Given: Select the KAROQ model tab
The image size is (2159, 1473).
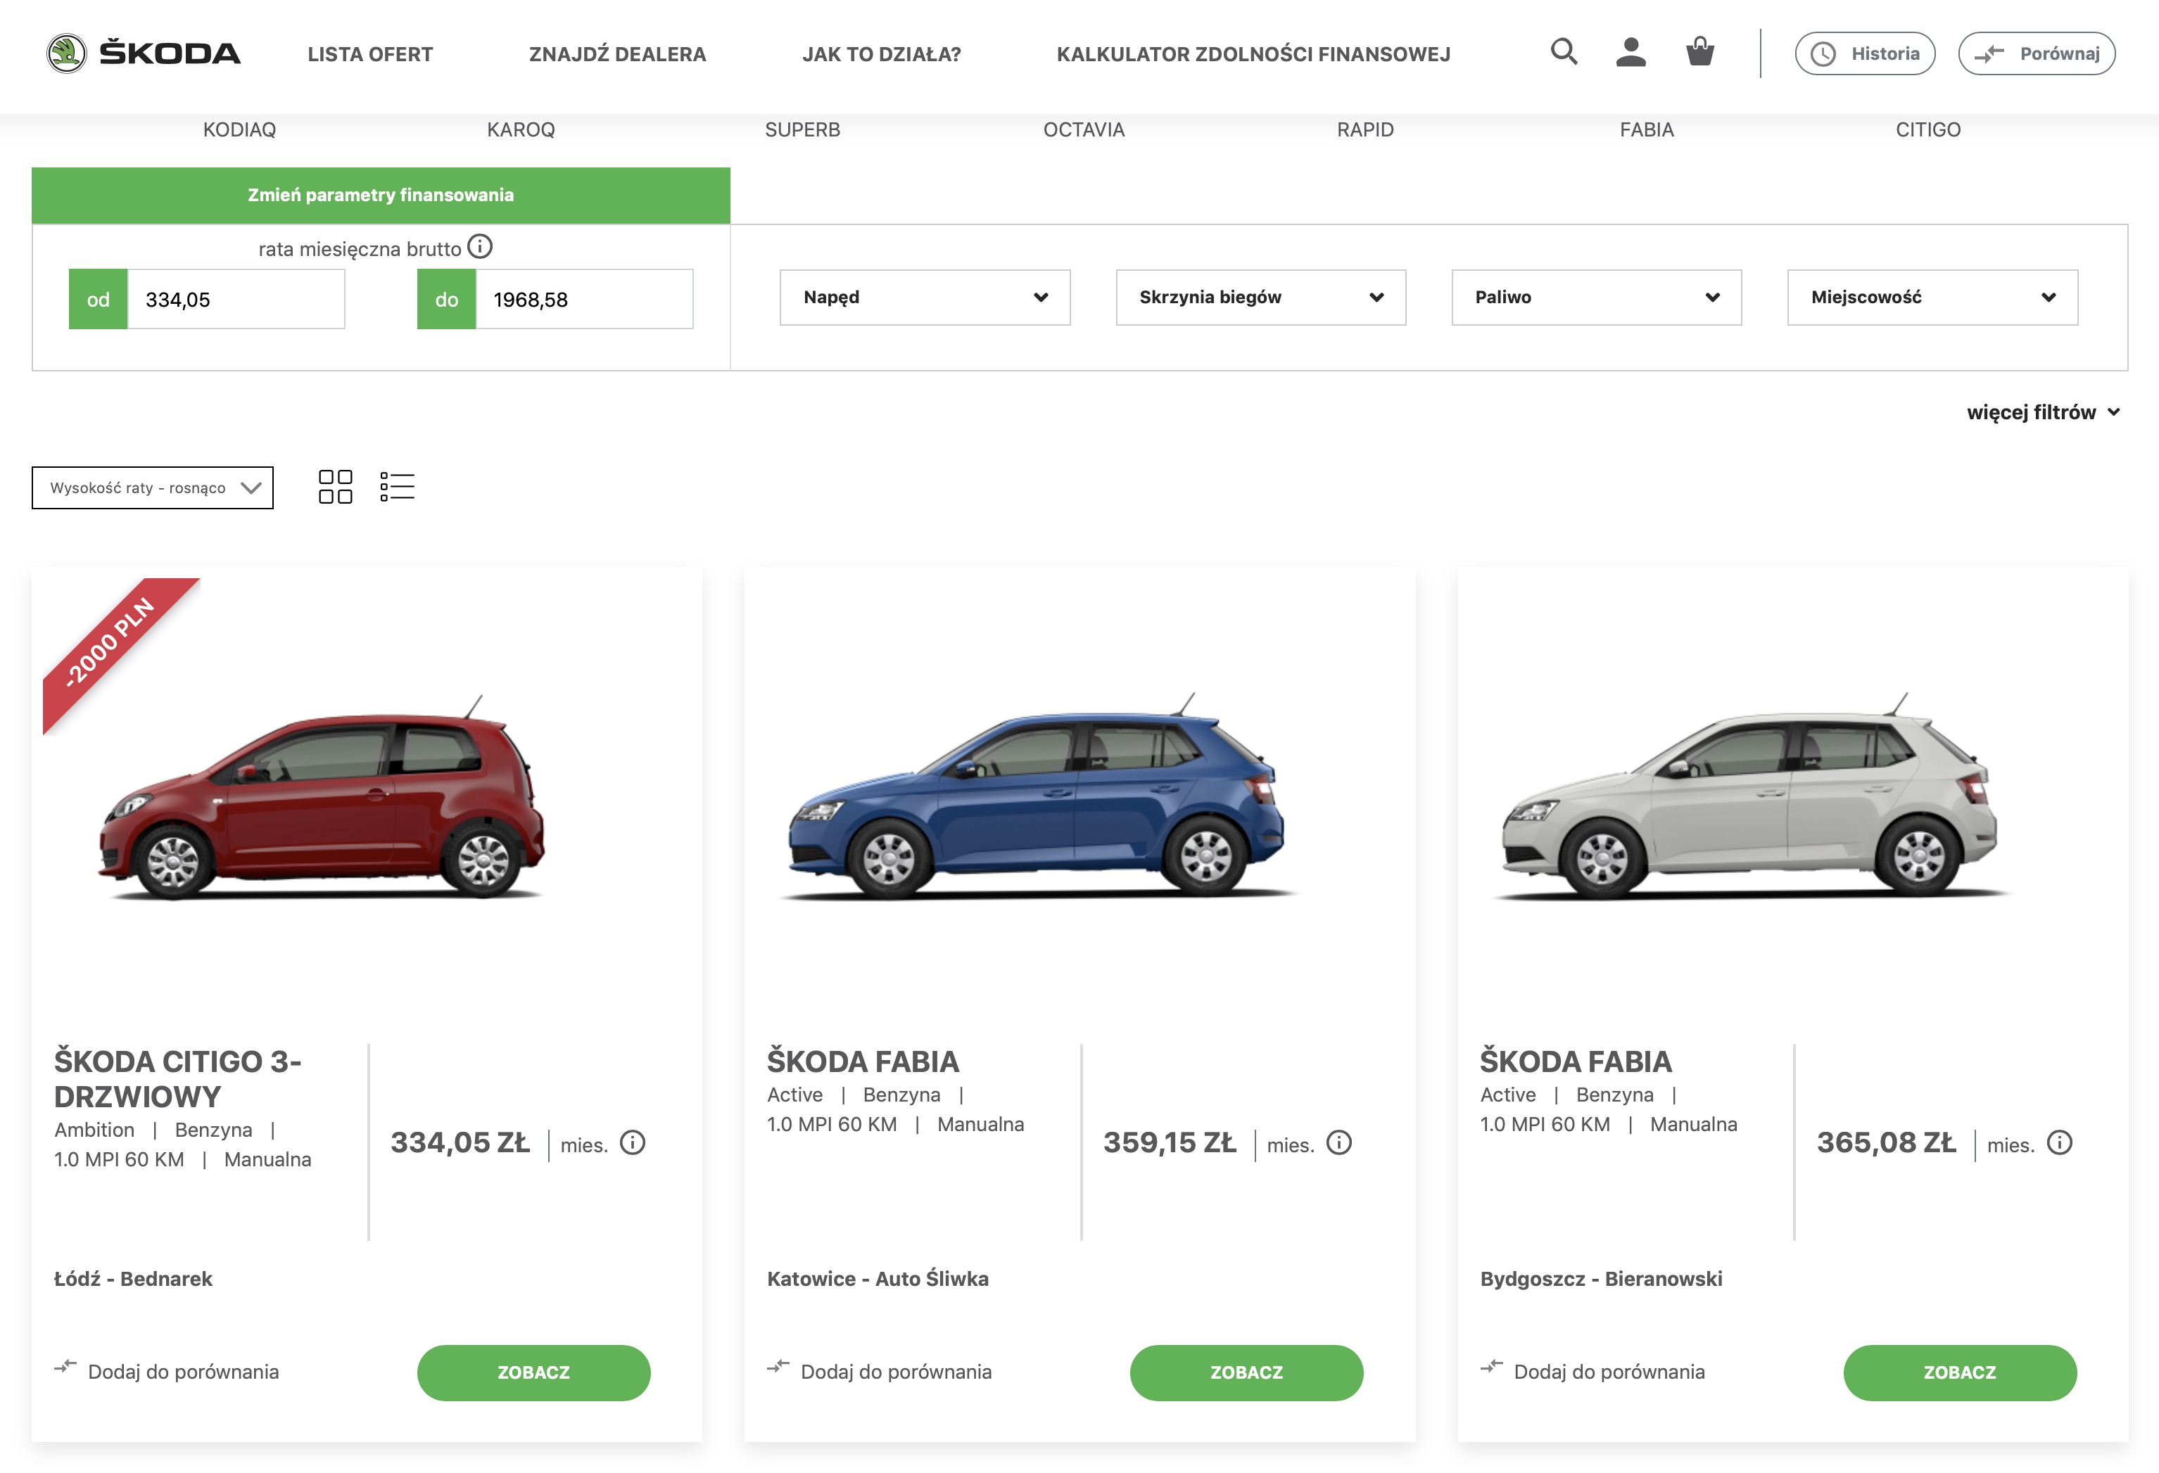Looking at the screenshot, I should (521, 130).
